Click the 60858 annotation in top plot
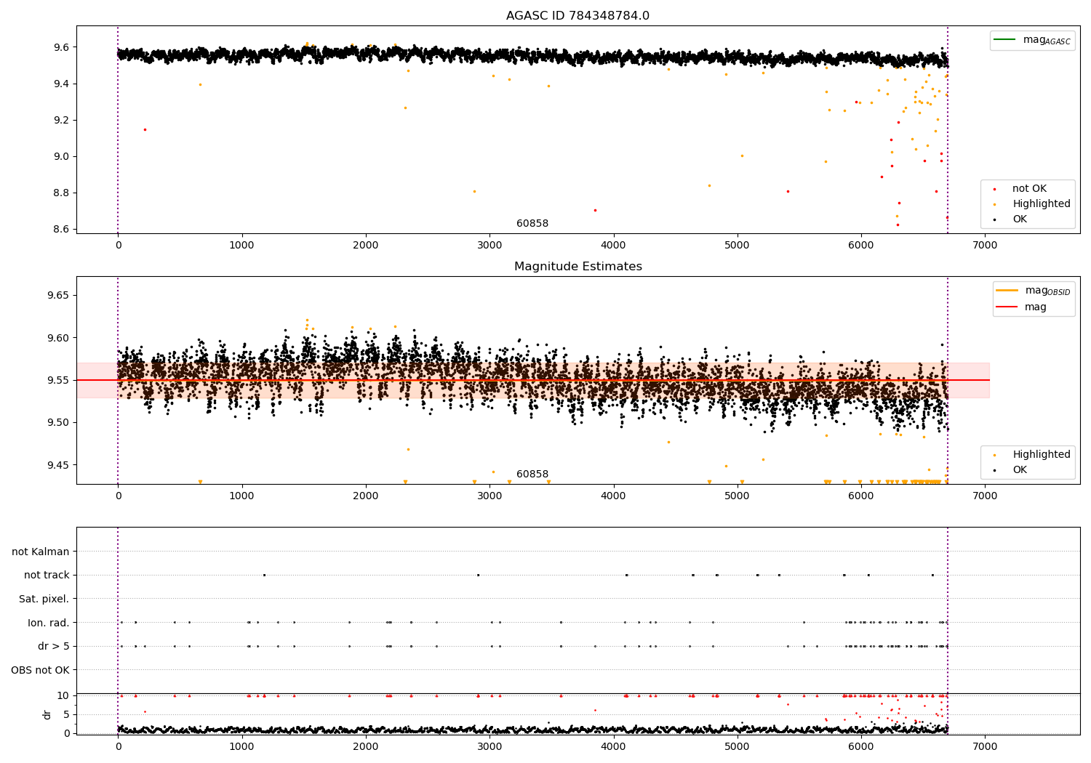 [x=532, y=224]
